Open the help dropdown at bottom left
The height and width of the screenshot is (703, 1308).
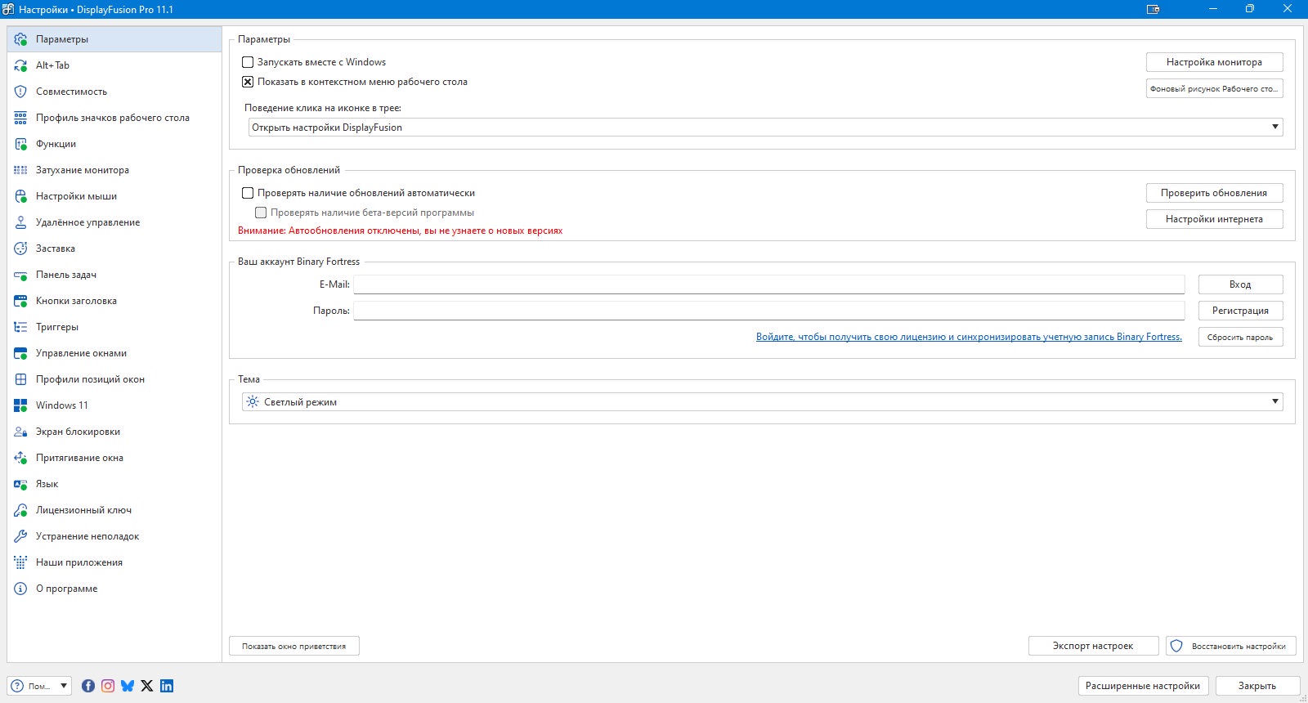point(39,686)
